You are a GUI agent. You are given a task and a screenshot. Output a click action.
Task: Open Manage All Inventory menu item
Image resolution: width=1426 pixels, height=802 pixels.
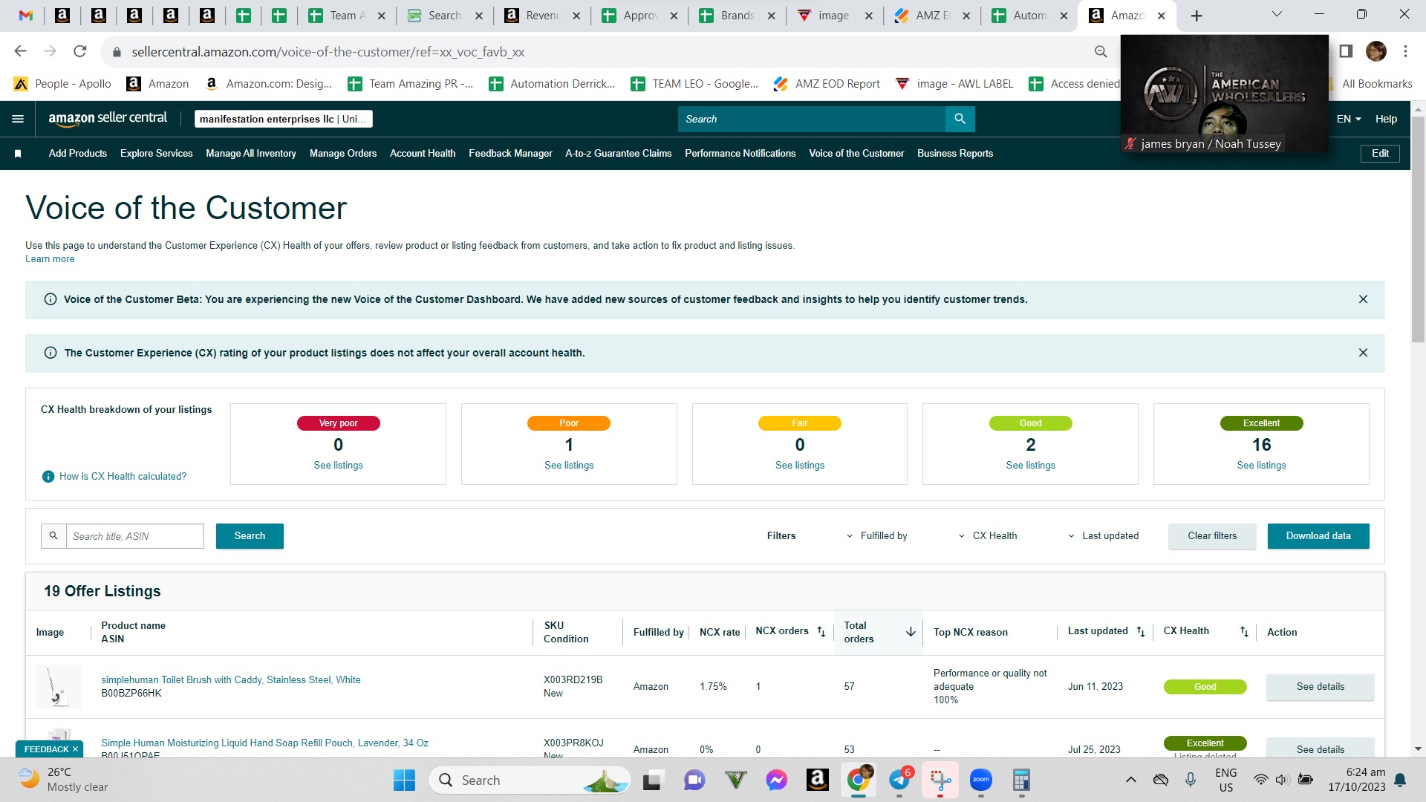(x=251, y=154)
